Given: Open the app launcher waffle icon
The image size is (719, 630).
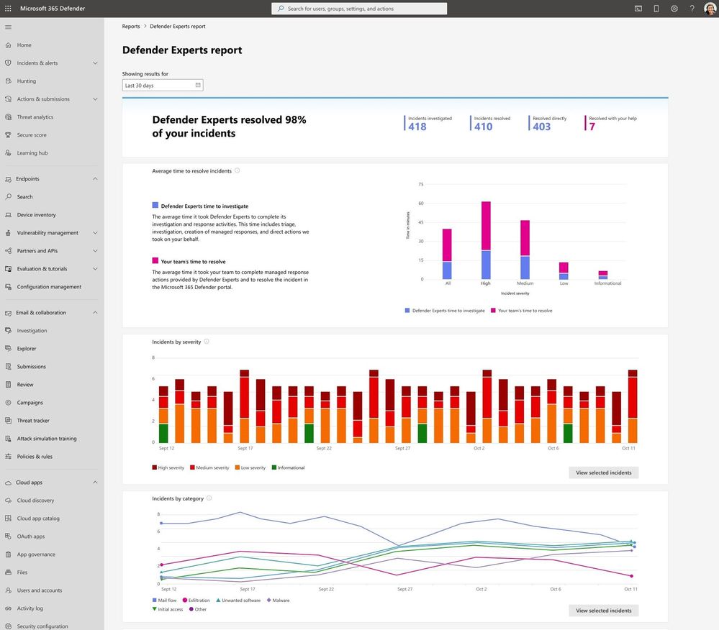Looking at the screenshot, I should 8,8.
